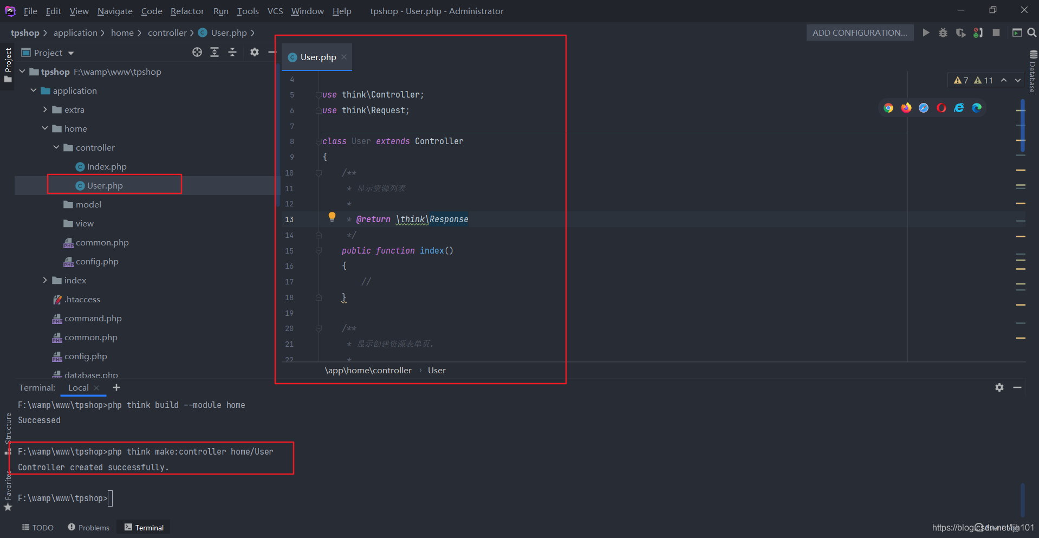Open in Safari browser icon
The image size is (1039, 538).
924,108
